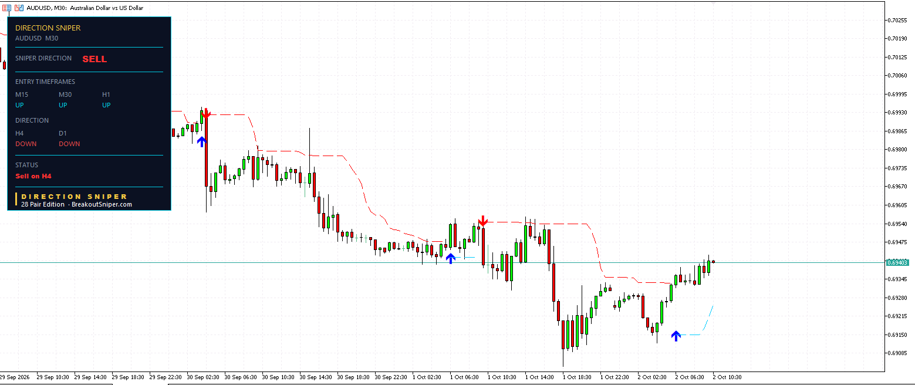Click the Sell on H4 status text
This screenshot has width=915, height=385.
click(x=33, y=176)
